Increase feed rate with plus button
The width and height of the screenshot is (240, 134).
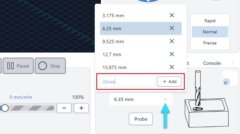[x=81, y=108]
